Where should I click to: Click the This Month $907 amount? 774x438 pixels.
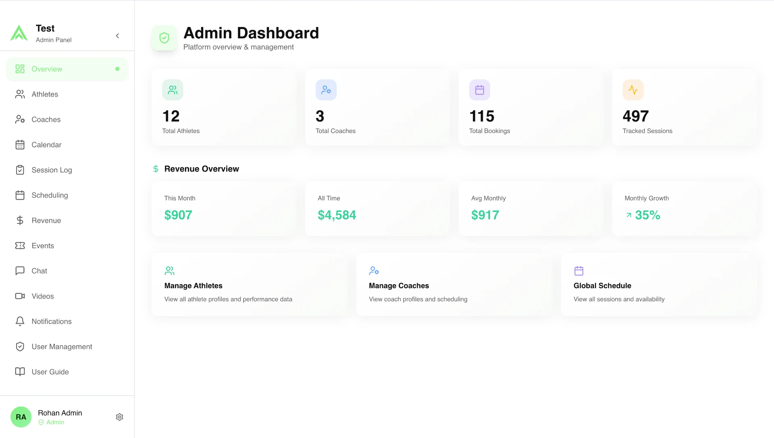178,215
